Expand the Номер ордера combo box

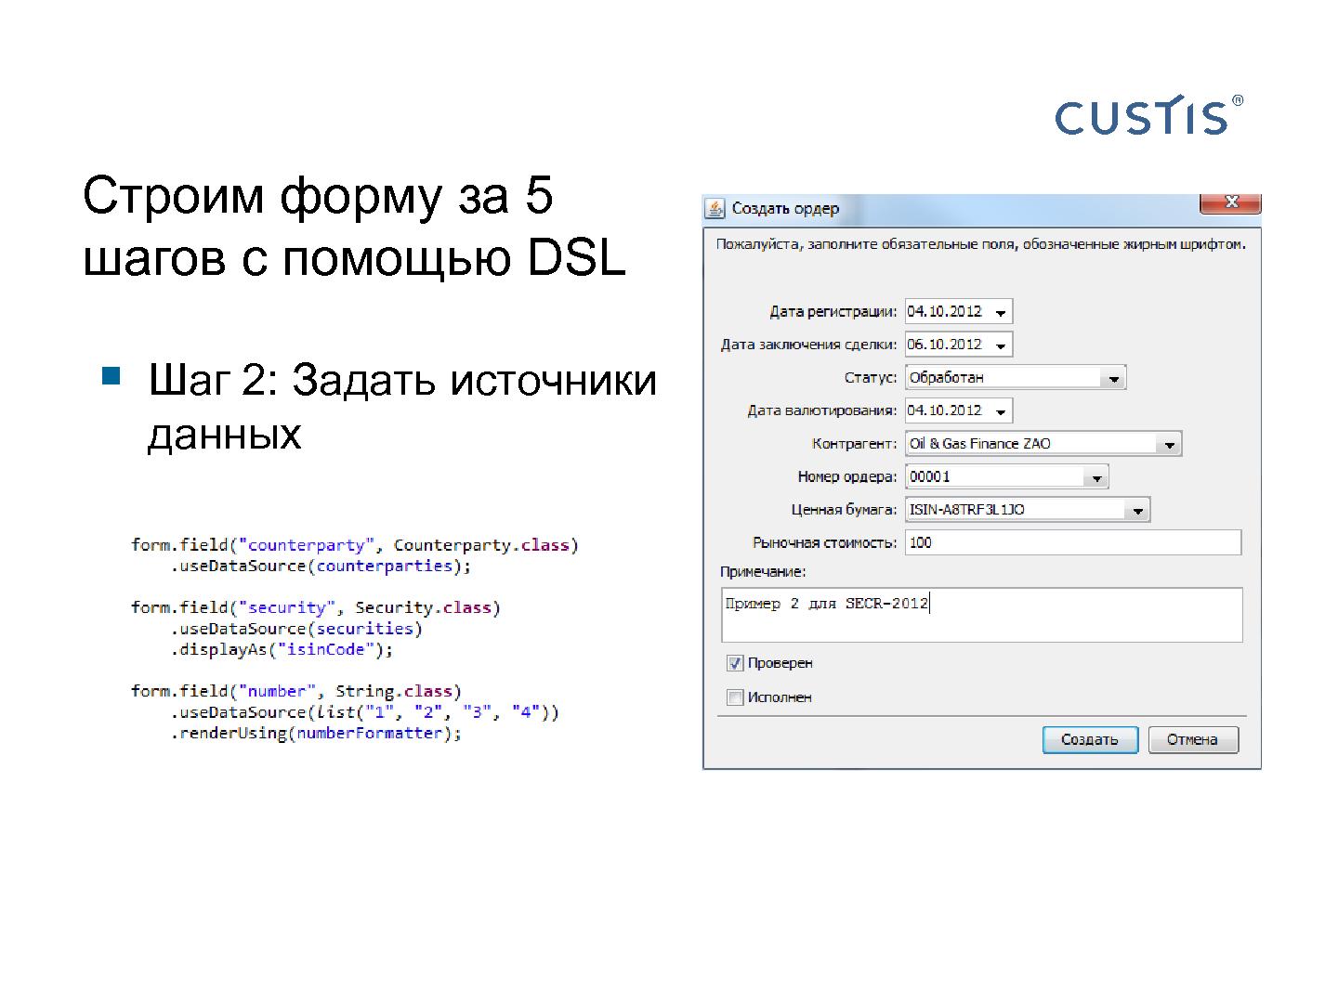tap(1095, 477)
